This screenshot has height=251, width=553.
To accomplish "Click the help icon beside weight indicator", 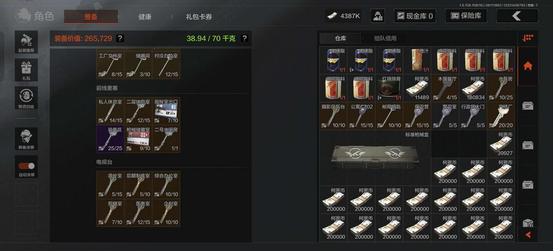I will pyautogui.click(x=244, y=38).
